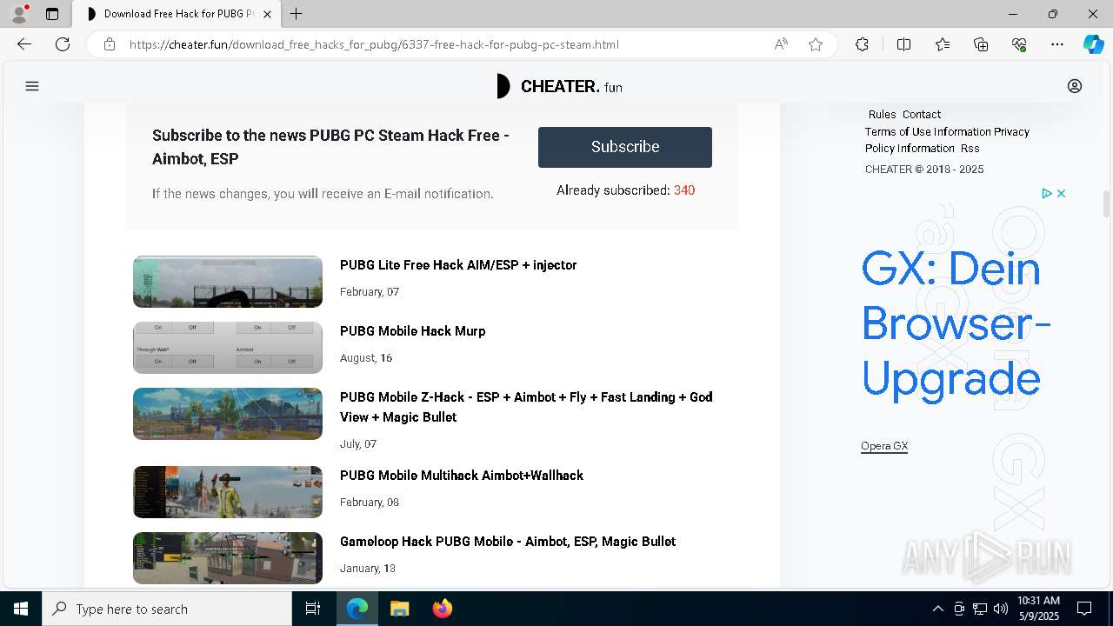Open the site hamburger menu

(x=32, y=86)
